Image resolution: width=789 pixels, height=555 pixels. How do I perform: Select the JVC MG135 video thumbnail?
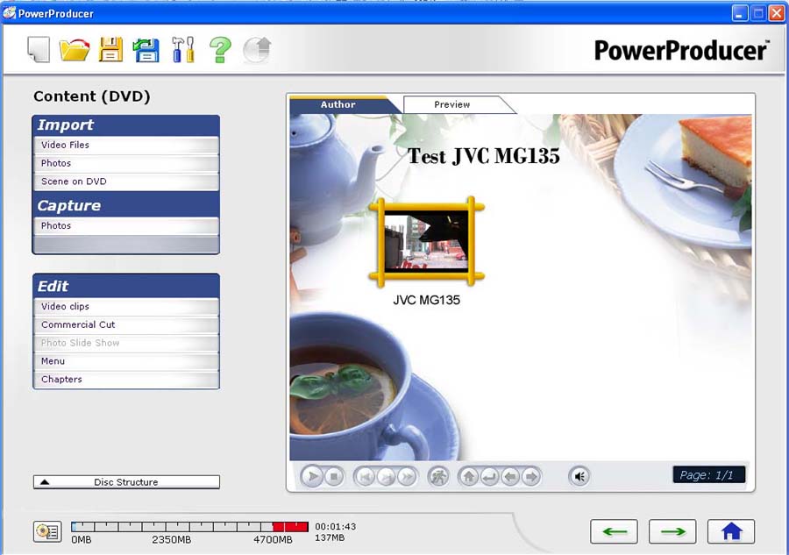coord(426,241)
